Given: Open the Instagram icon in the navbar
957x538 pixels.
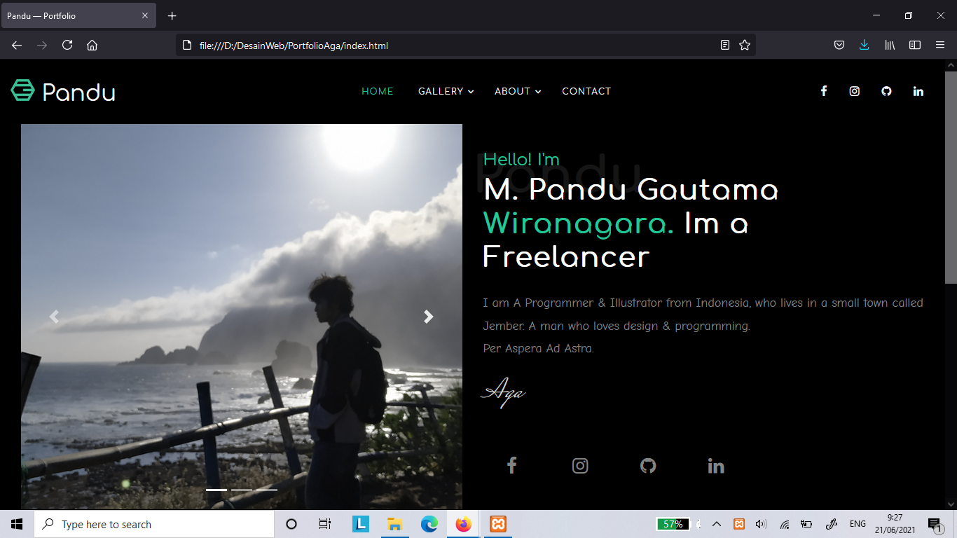Looking at the screenshot, I should tap(855, 91).
